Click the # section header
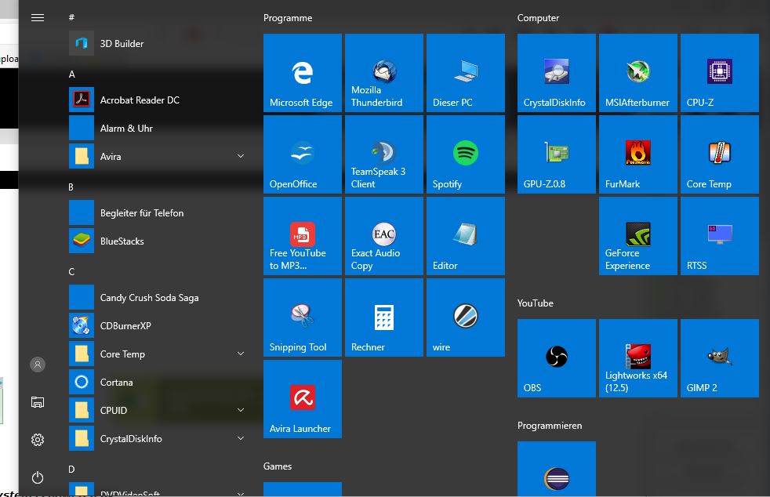This screenshot has width=770, height=497. click(x=71, y=17)
